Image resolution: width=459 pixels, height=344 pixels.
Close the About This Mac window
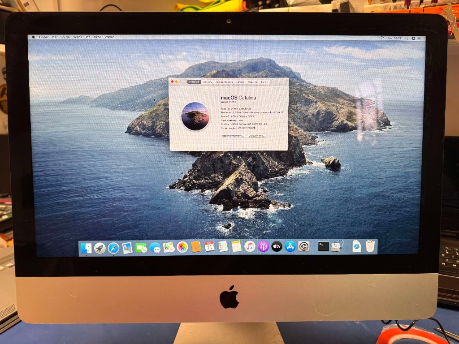tap(173, 82)
